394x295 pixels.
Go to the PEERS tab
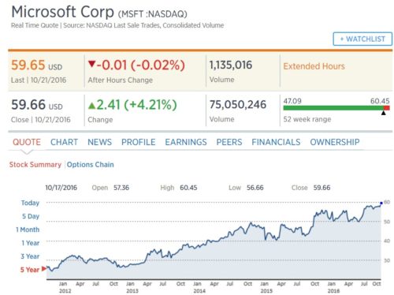[x=229, y=142]
